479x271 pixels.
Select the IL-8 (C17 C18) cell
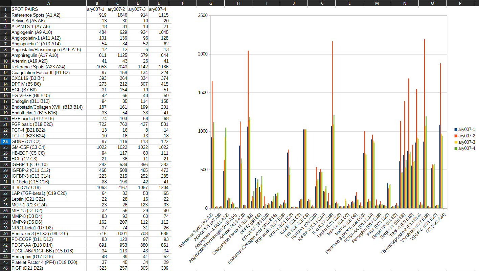48,187
